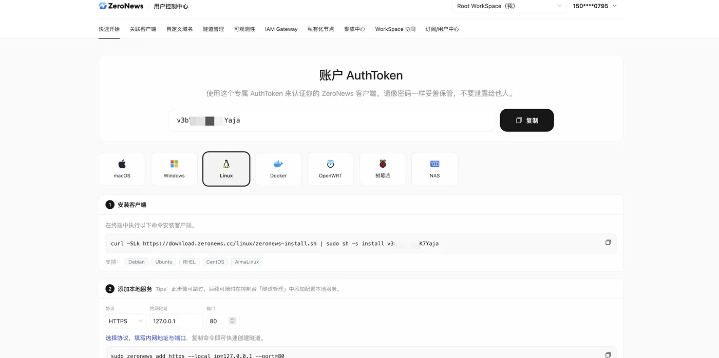The height and width of the screenshot is (358, 719).
Task: Click the 选择协议，填写内网地址与端口 text
Action: coord(146,338)
